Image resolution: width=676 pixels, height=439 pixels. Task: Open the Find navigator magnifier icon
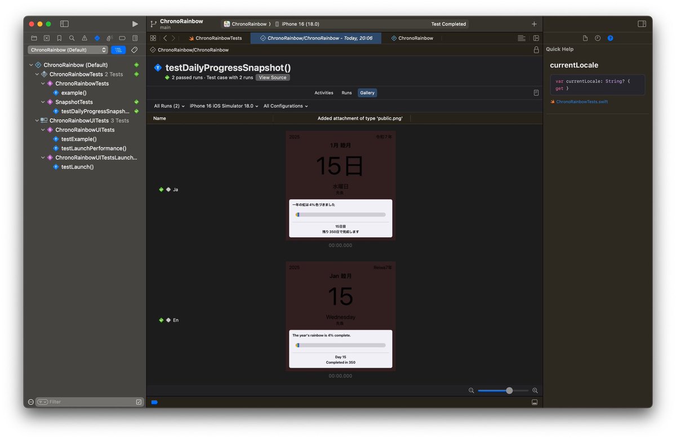(x=72, y=38)
